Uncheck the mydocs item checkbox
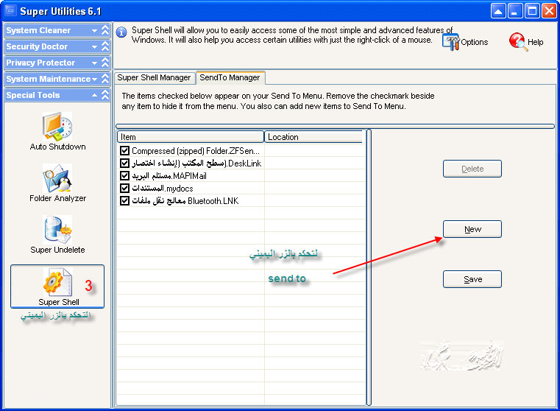This screenshot has width=560, height=411. click(124, 189)
